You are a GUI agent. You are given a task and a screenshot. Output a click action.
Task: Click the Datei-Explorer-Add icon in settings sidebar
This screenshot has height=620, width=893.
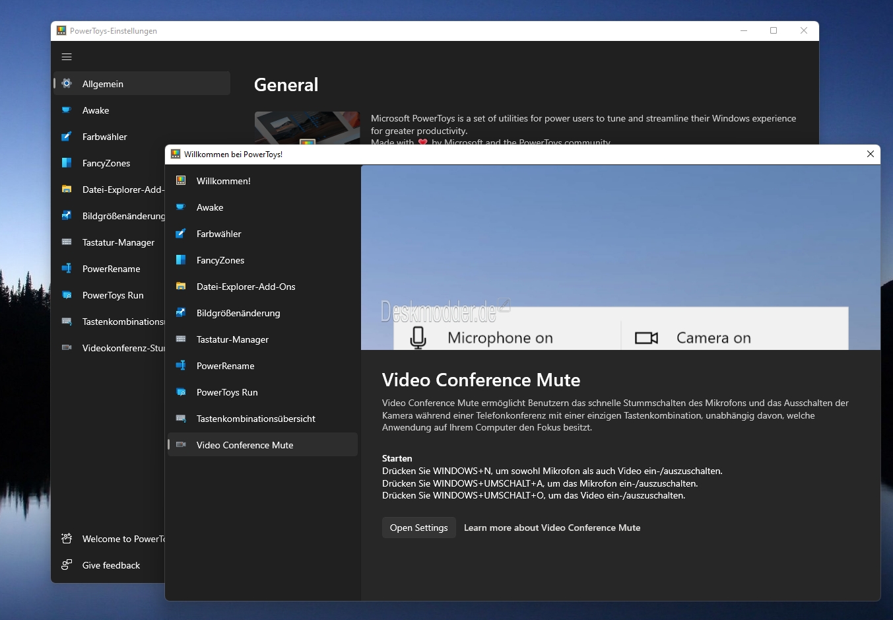[67, 189]
